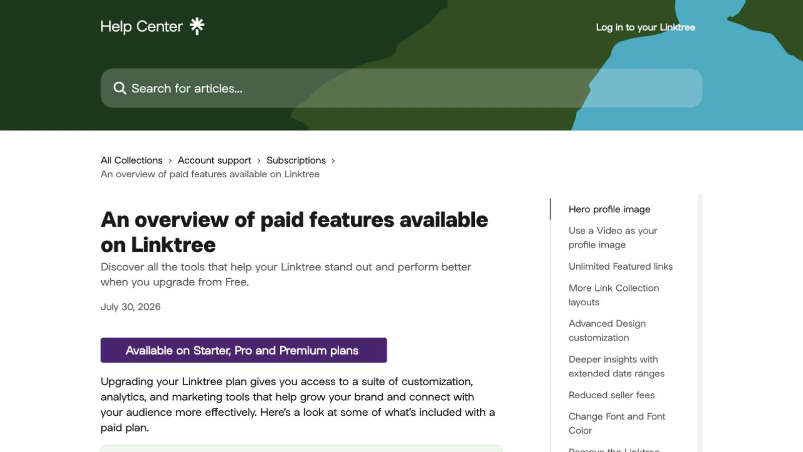Jump to Use a Video as your profile image
The image size is (803, 452).
[613, 238]
